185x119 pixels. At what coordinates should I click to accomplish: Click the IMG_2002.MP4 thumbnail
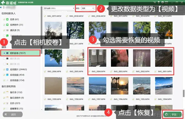pyautogui.click(x=142, y=58)
